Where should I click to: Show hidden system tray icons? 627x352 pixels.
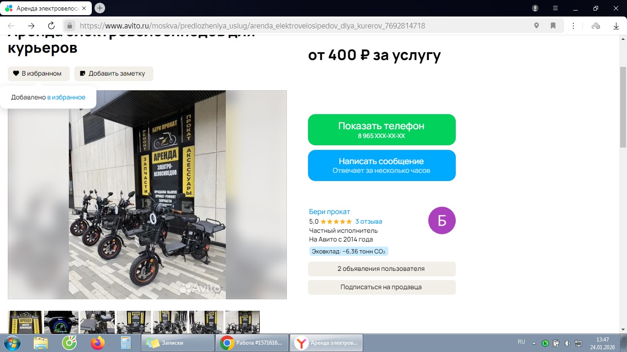click(x=534, y=343)
